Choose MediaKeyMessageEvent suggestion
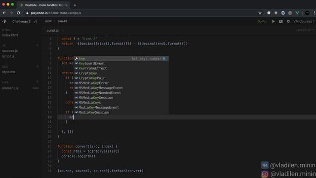This screenshot has width=316, height=178. [x=121, y=107]
